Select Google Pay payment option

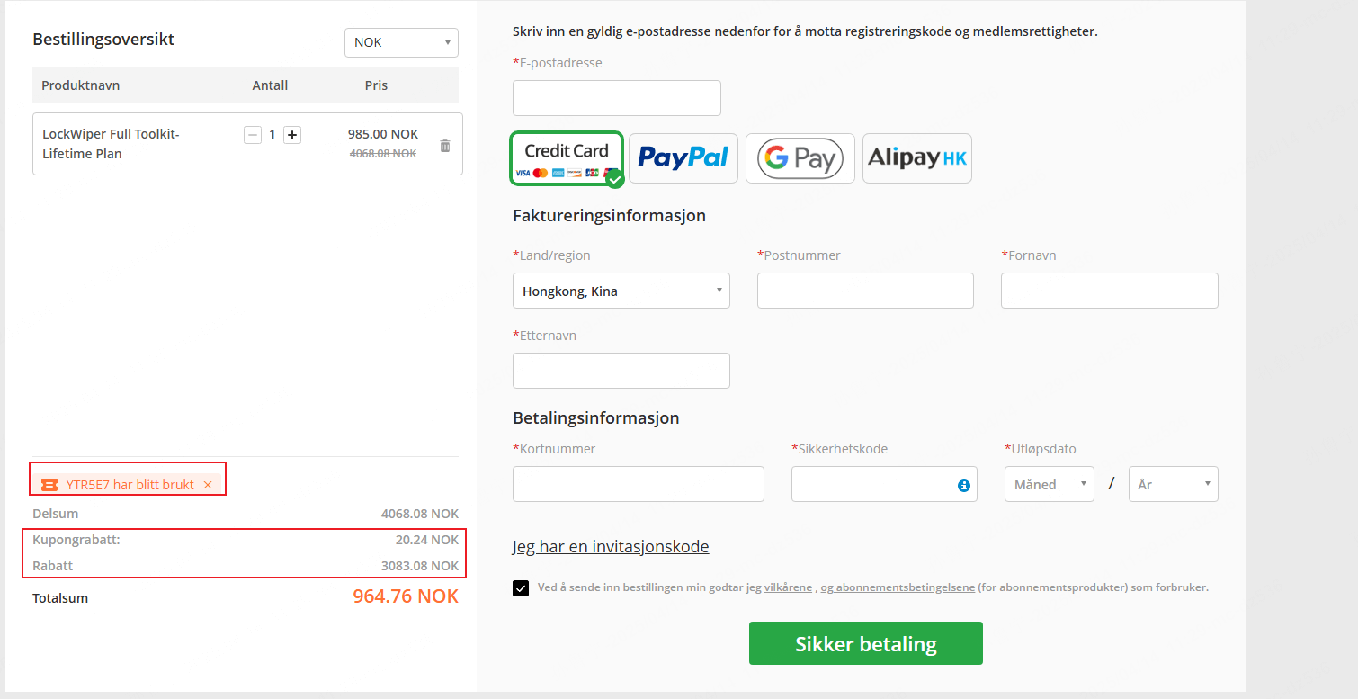[800, 158]
